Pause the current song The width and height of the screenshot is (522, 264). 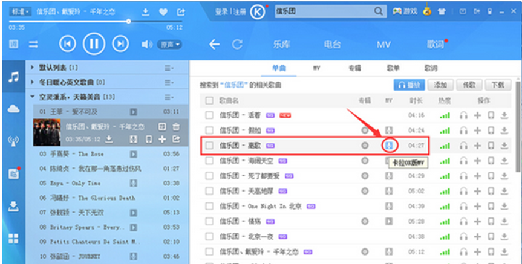[94, 43]
